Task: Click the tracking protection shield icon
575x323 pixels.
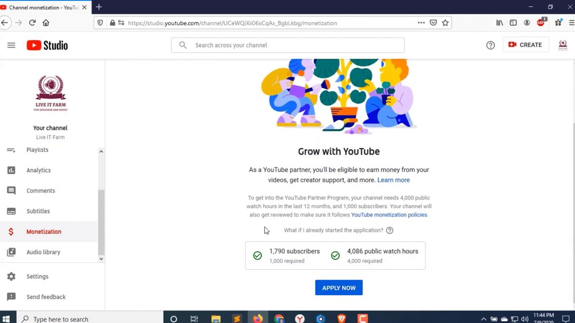Action: click(x=100, y=23)
